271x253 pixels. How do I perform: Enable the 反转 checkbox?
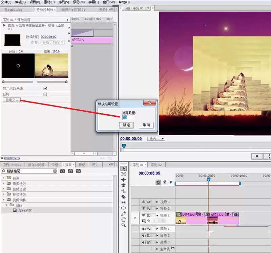coord(45,94)
